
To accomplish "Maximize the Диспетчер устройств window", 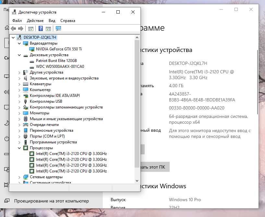I will pos(118,12).
